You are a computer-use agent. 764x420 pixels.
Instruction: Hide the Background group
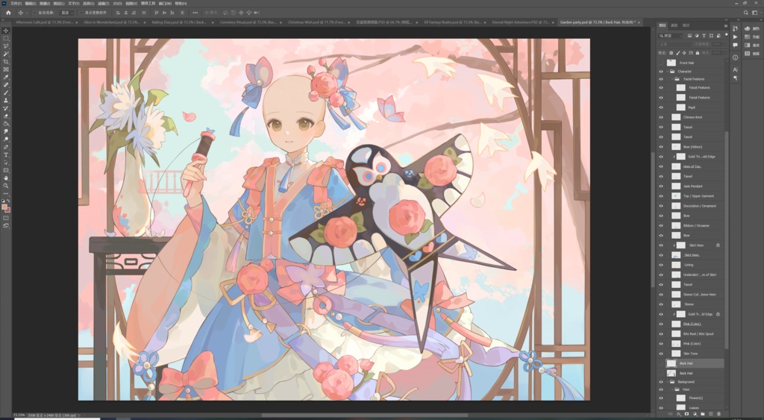click(x=661, y=382)
